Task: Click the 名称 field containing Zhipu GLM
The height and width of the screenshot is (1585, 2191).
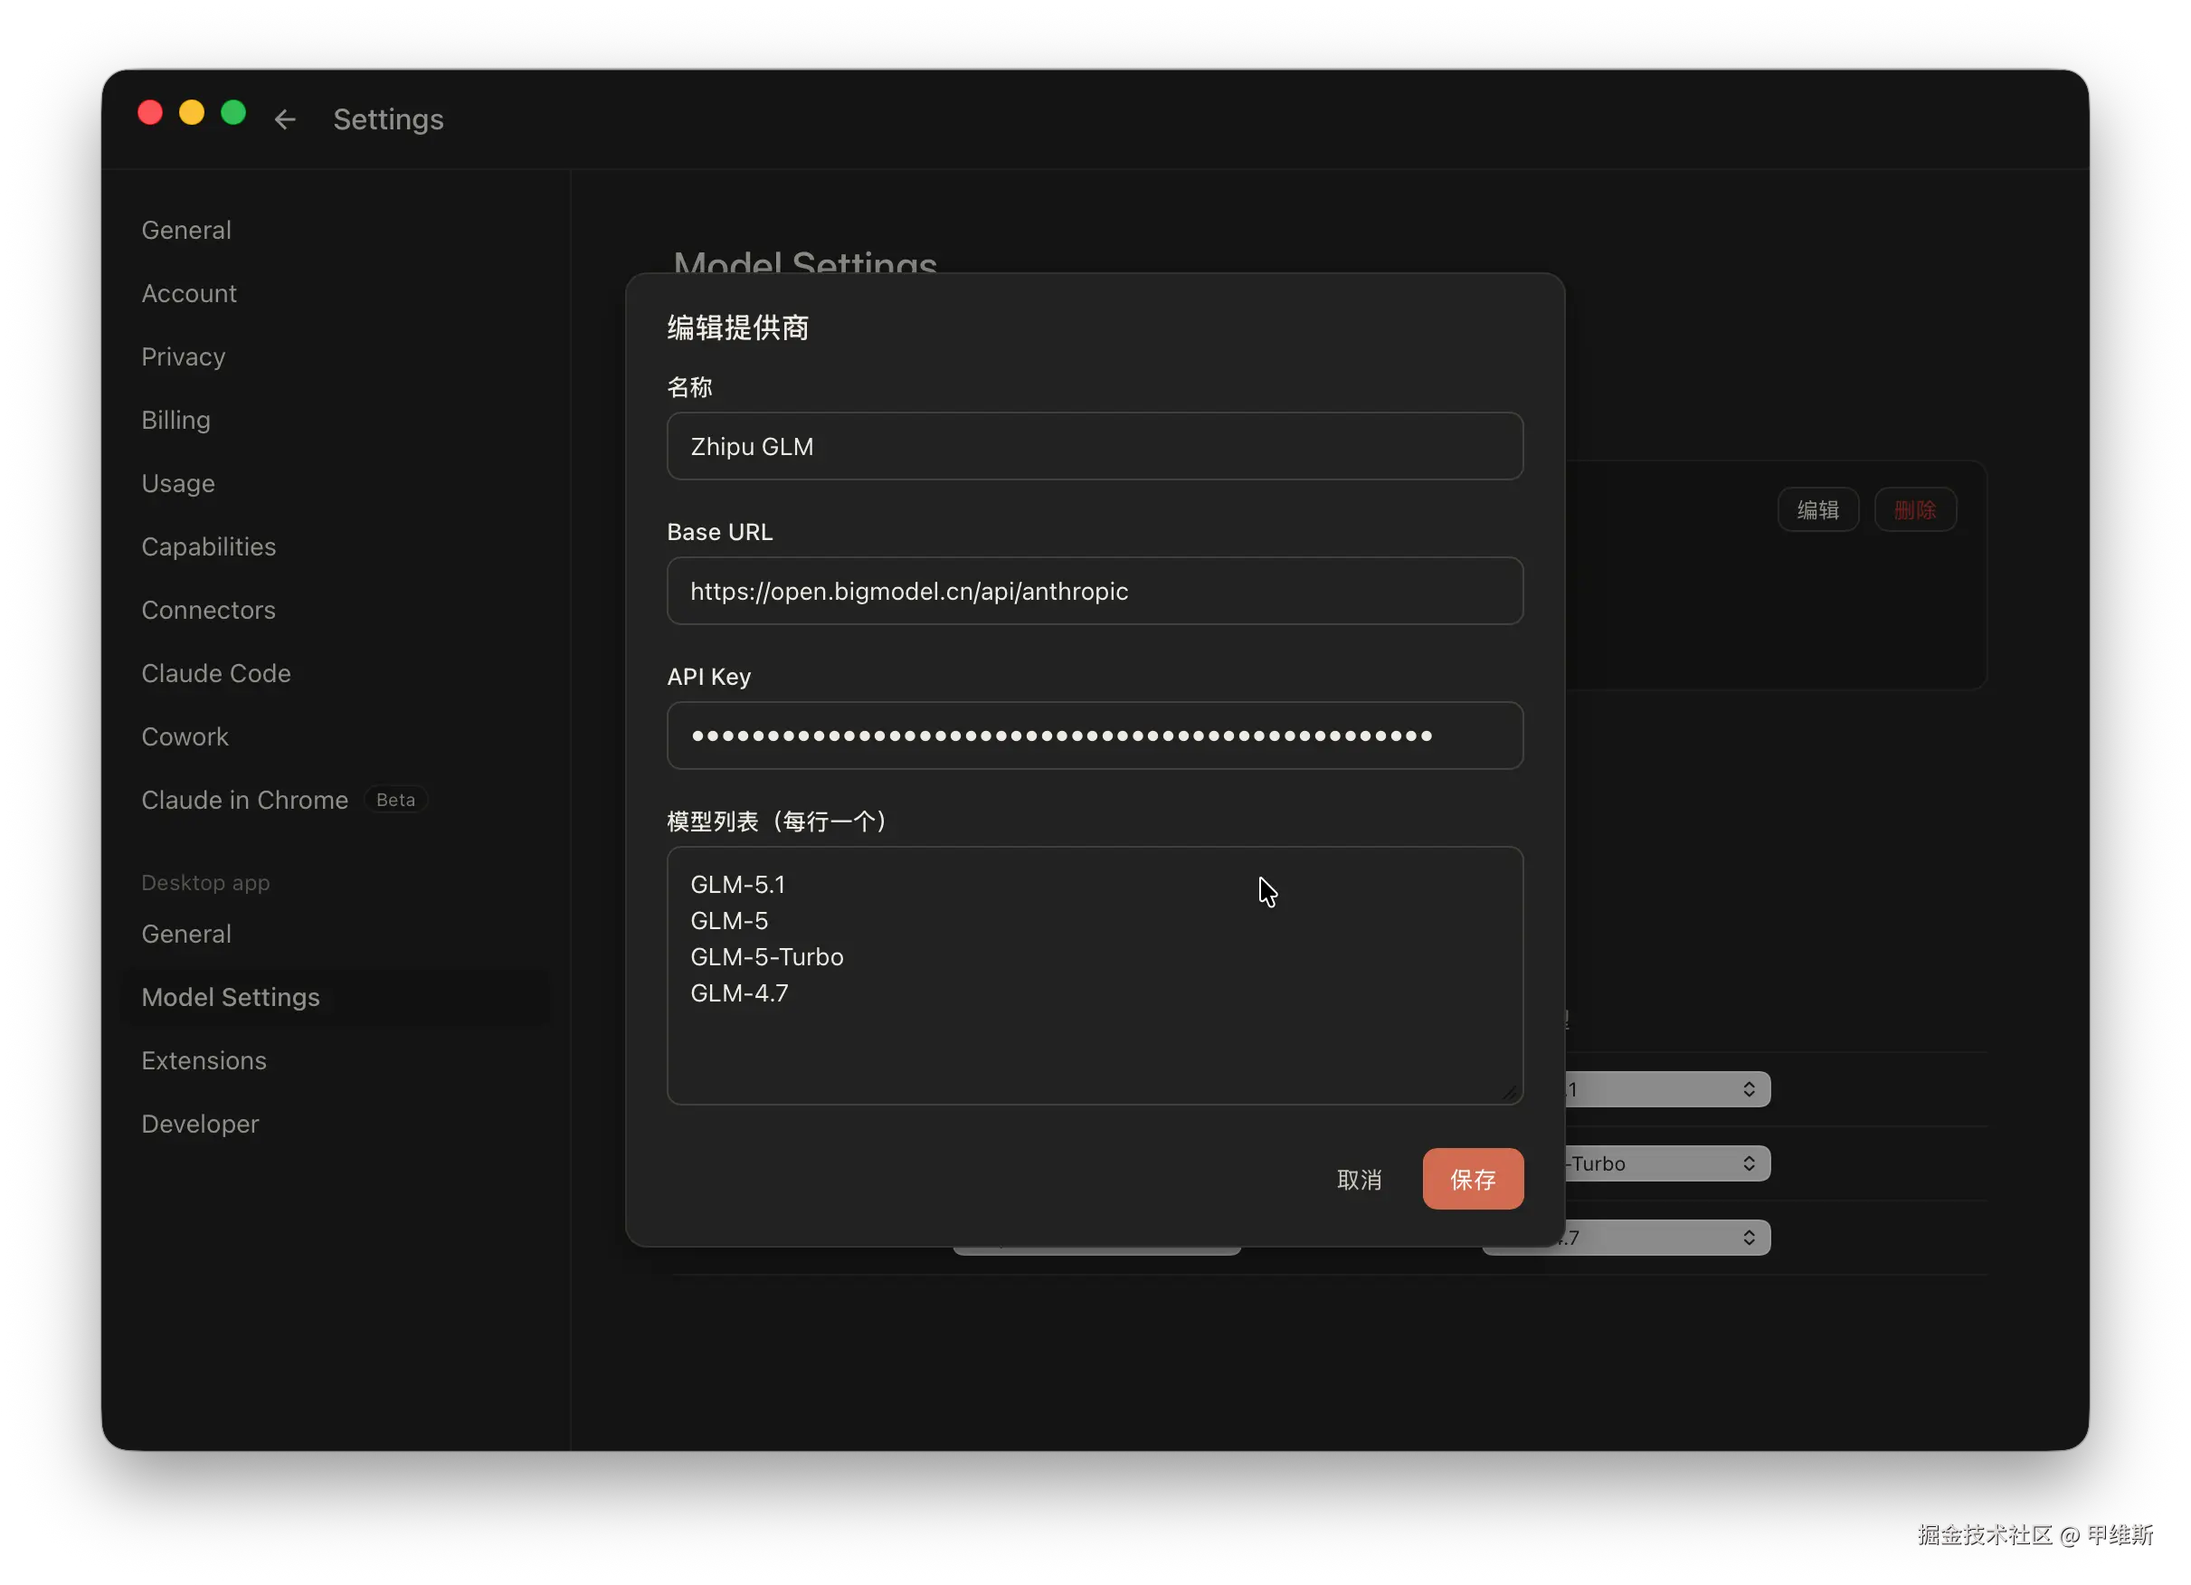Action: tap(1095, 447)
